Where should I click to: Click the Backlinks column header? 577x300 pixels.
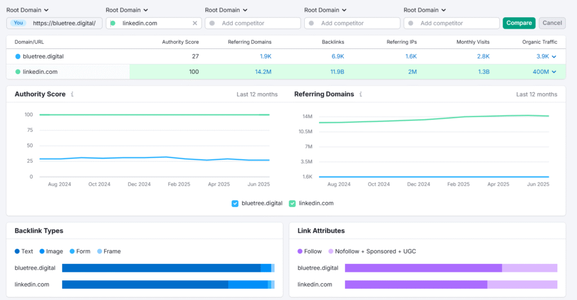click(332, 42)
